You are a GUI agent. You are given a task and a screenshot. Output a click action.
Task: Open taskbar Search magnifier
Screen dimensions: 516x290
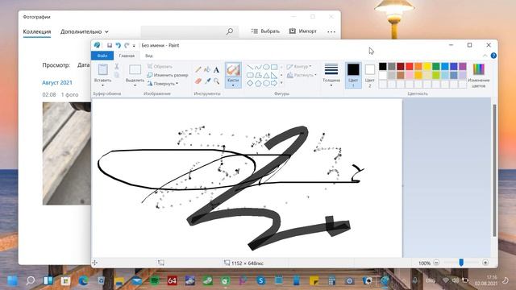coord(31,280)
